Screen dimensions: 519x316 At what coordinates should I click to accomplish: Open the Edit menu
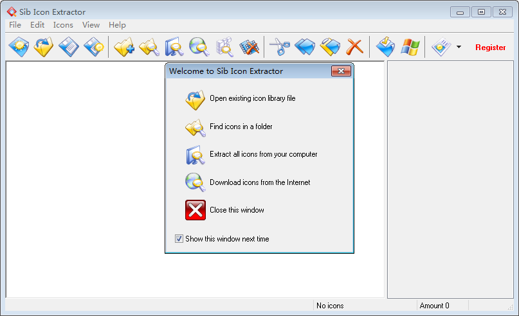(x=37, y=25)
